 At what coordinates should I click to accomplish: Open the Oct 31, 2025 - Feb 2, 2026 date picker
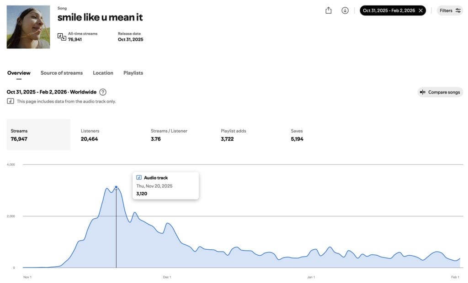[389, 10]
